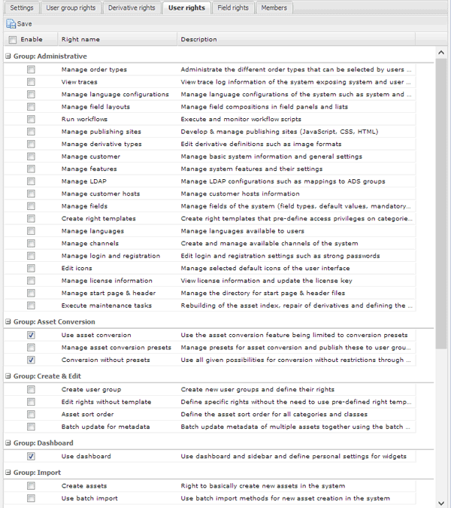451x508 pixels.
Task: Sort by the Description column header
Action: [x=296, y=39]
